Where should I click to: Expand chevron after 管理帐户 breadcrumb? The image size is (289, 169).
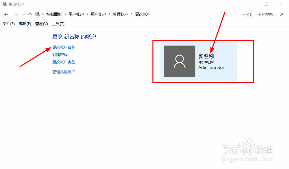[x=131, y=14]
